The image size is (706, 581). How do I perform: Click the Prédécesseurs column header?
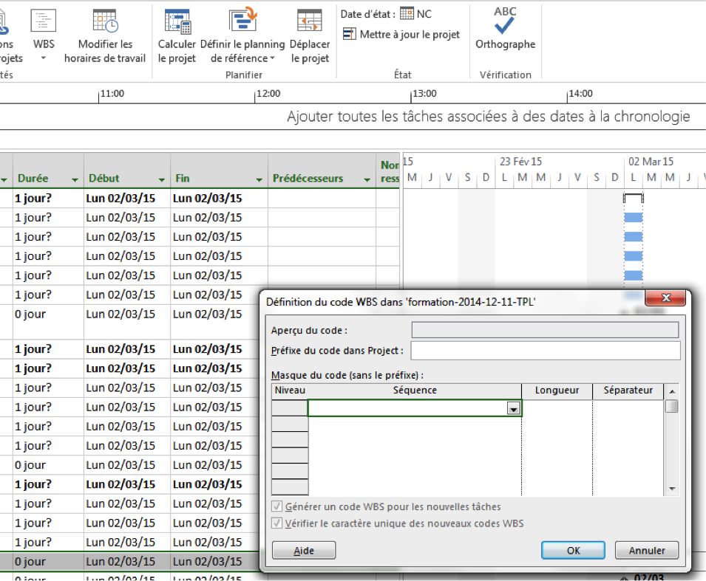(x=322, y=171)
